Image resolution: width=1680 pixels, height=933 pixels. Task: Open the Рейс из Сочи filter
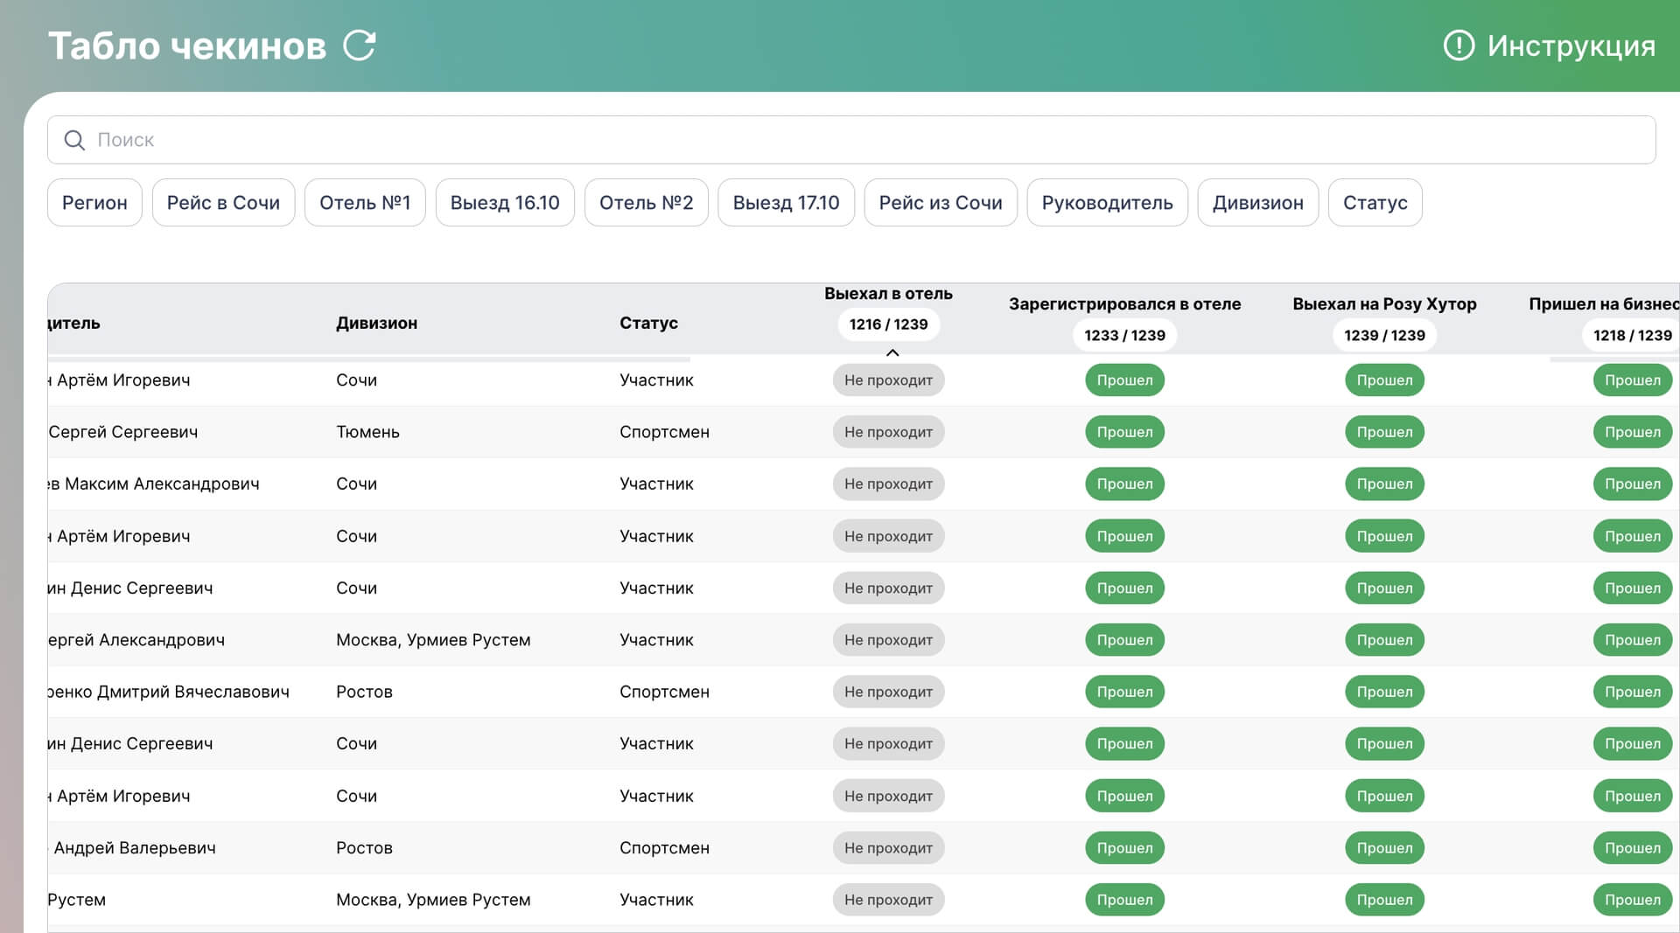tap(940, 203)
